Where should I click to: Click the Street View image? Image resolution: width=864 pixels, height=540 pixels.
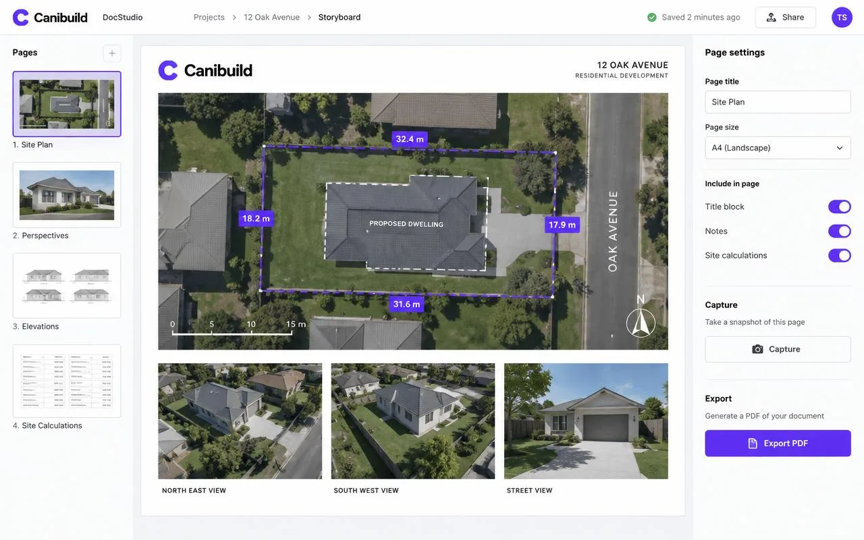[586, 421]
